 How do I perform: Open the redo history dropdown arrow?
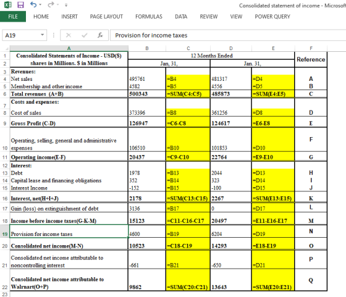pos(58,4)
